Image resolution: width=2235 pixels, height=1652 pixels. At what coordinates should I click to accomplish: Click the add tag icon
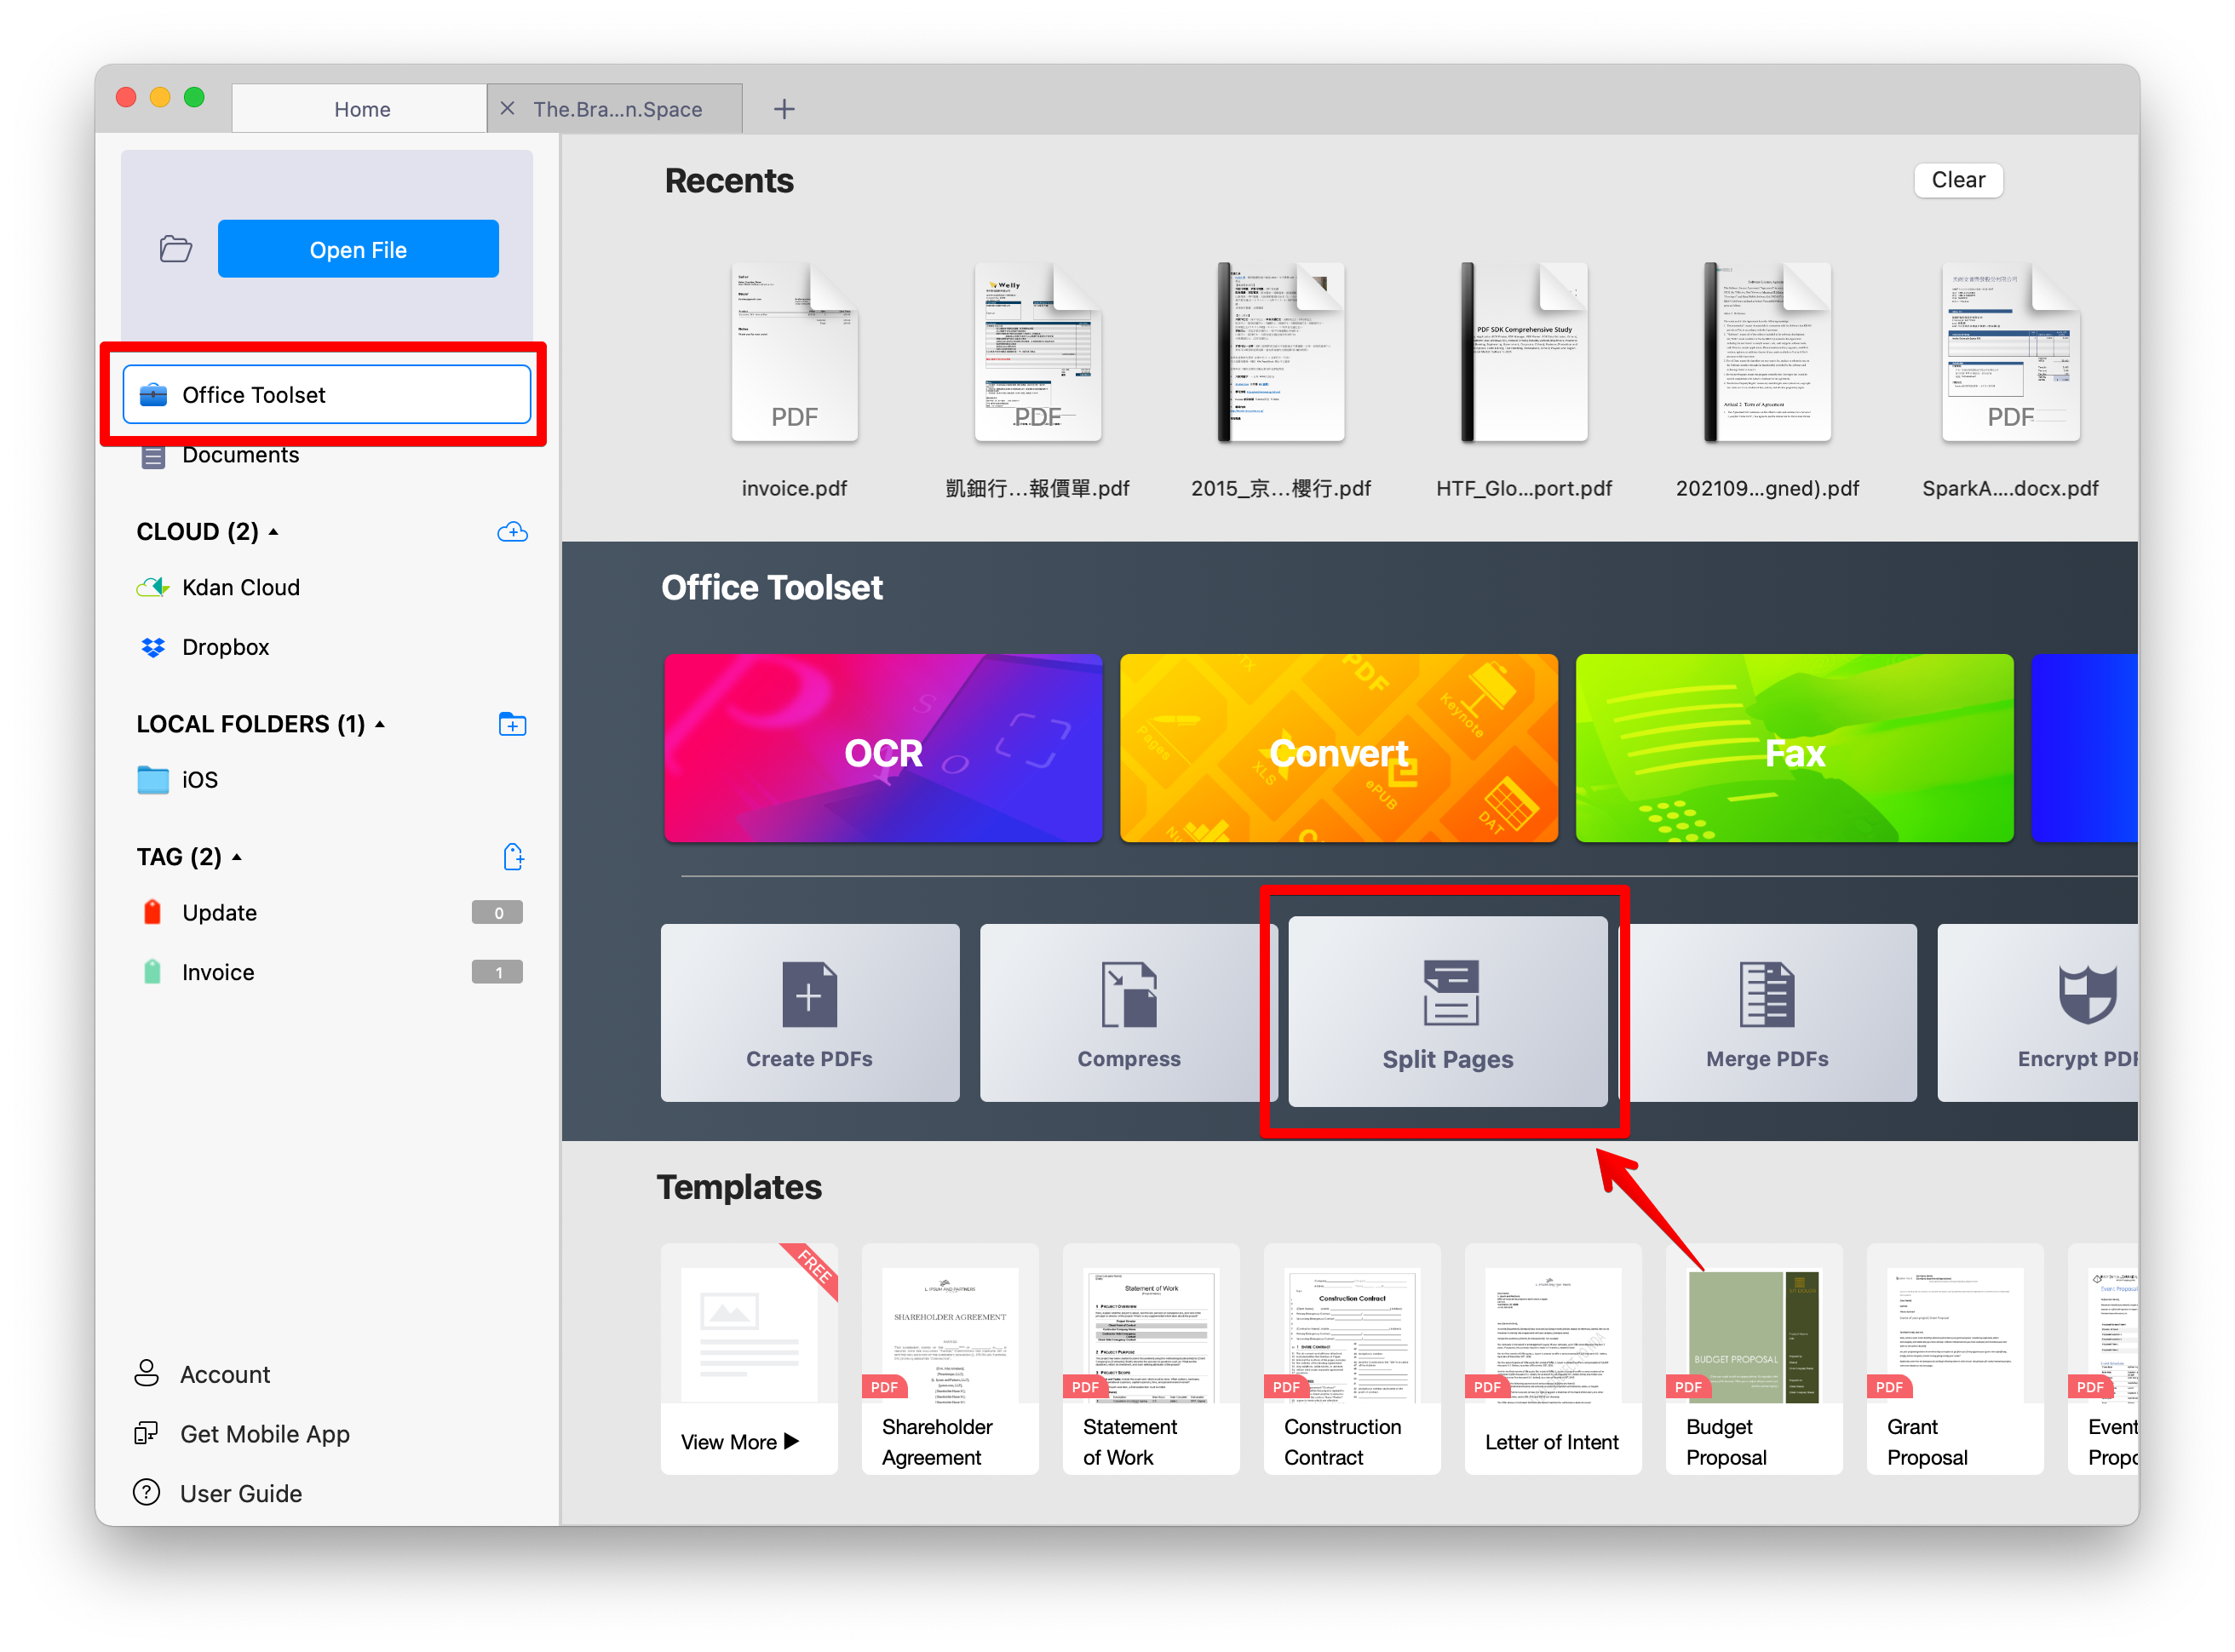pos(512,857)
